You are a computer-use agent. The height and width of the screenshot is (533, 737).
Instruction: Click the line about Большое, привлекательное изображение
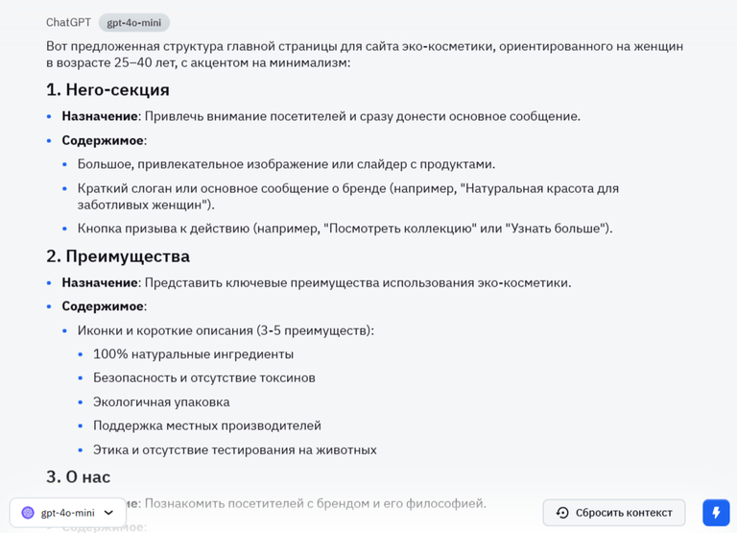(x=286, y=164)
